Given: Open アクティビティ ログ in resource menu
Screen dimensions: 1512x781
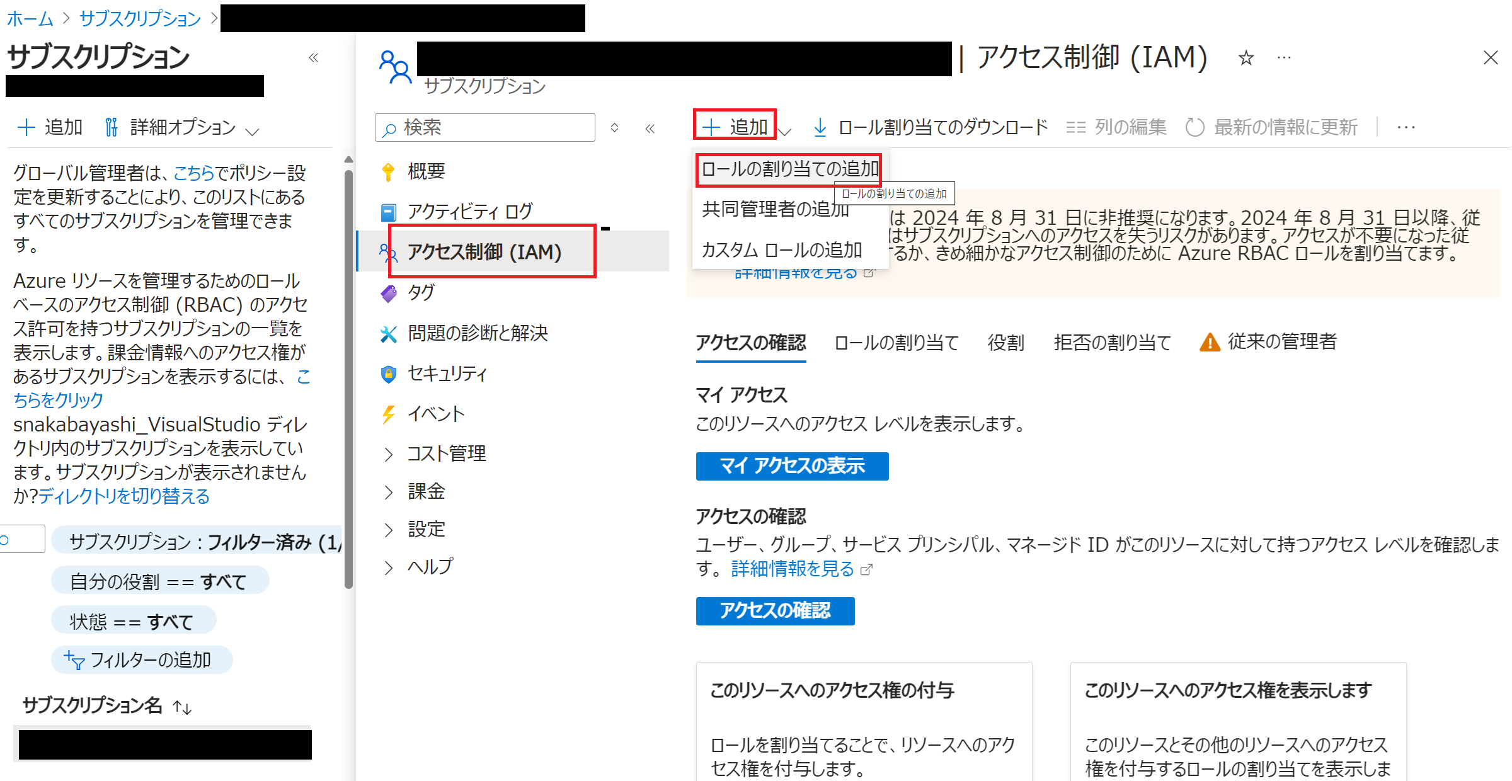Looking at the screenshot, I should point(469,212).
